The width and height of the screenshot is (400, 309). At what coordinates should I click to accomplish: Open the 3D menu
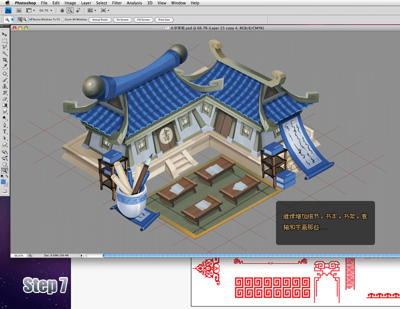149,3
